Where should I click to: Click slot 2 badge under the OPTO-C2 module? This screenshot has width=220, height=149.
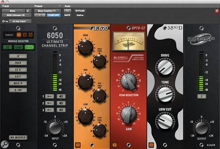click(x=115, y=145)
